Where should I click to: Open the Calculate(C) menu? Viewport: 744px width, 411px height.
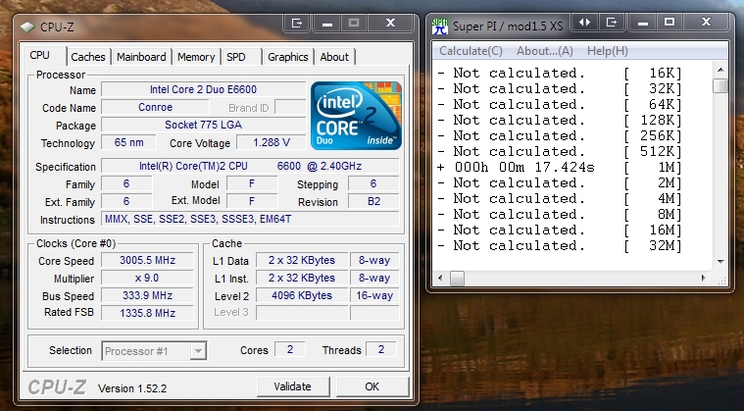pos(471,51)
